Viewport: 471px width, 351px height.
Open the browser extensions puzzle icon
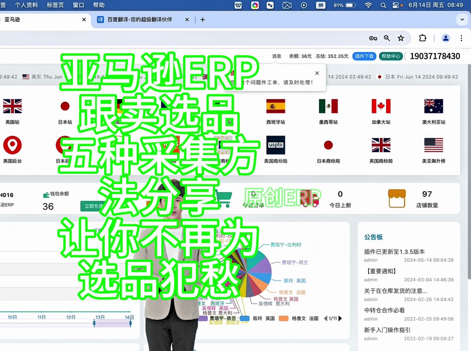[x=423, y=38]
